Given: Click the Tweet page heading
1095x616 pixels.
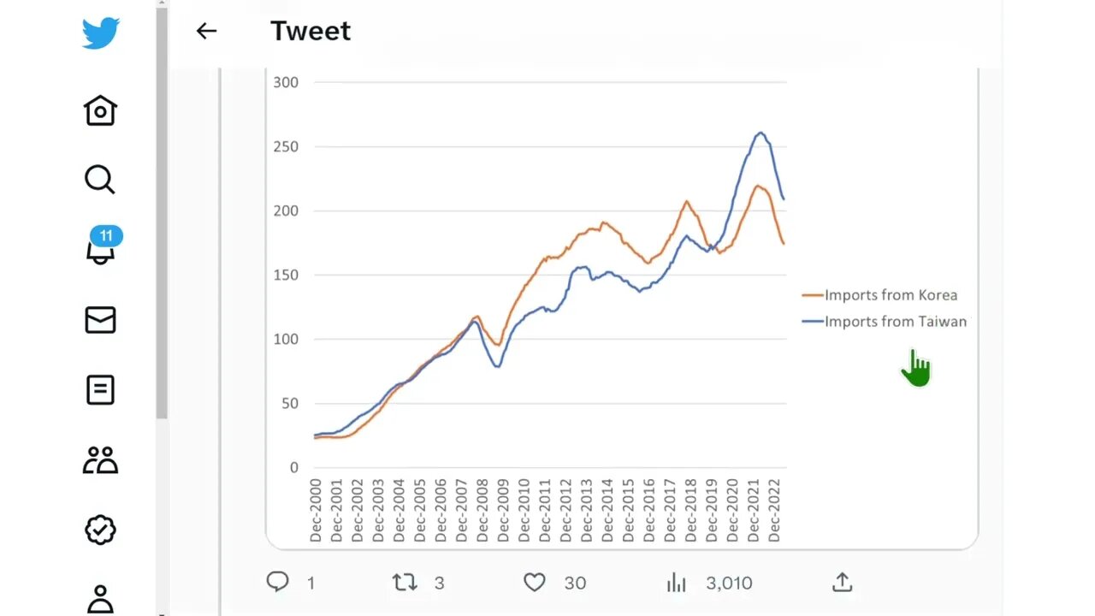Looking at the screenshot, I should pos(311,32).
